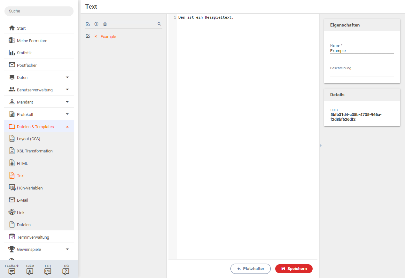The image size is (405, 278).
Task: Open the XSL Transformation menu item
Action: point(35,151)
